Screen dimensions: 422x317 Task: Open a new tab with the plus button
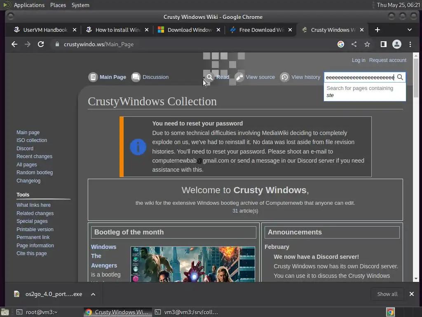pos(377,30)
